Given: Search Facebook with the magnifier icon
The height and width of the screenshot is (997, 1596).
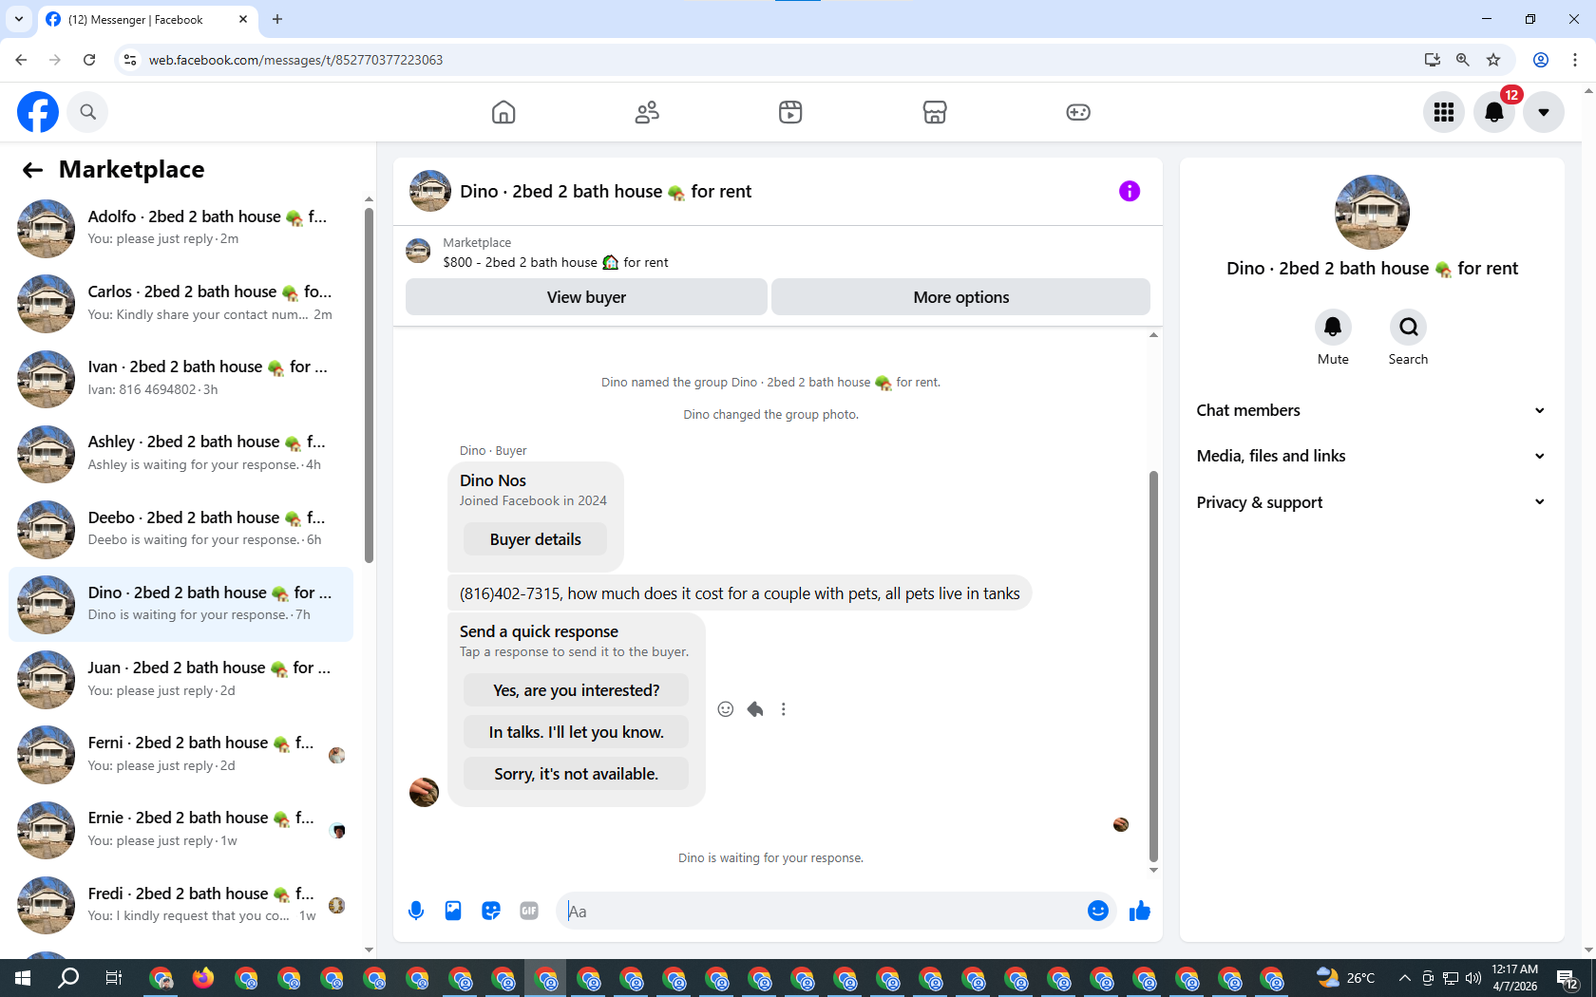Looking at the screenshot, I should click(87, 112).
